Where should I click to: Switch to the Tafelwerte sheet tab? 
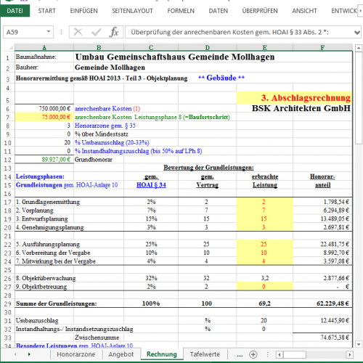coord(205,354)
